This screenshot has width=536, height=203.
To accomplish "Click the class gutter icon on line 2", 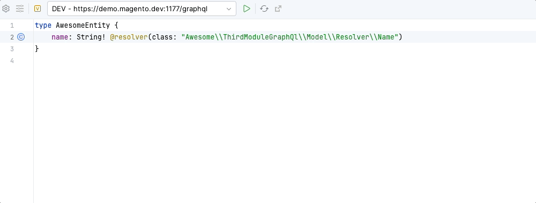I will (x=21, y=37).
